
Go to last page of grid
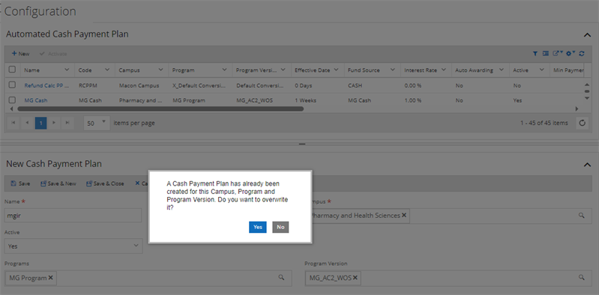[x=67, y=123]
